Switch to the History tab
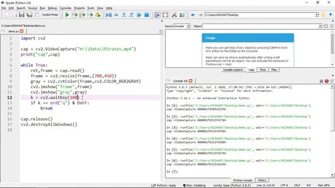Screen dimensions: 335x188 point(262,180)
